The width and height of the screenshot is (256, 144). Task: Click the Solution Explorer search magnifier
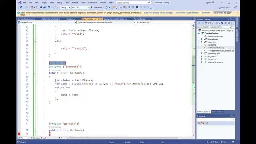click(x=231, y=27)
